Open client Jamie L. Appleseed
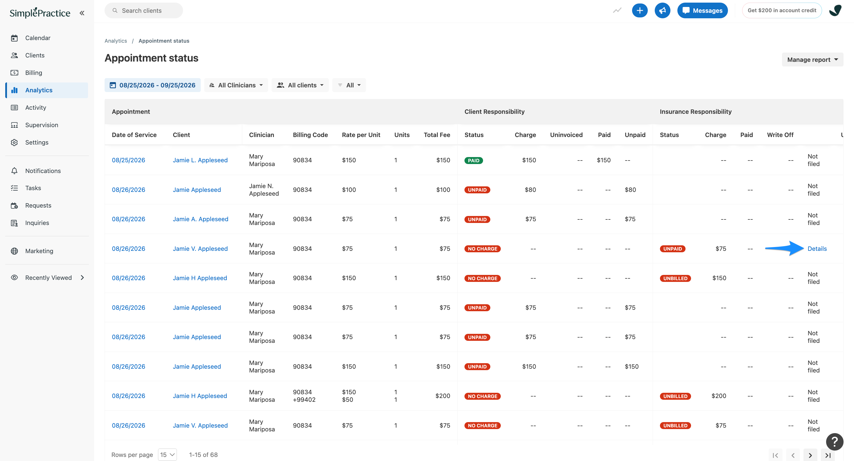Viewport: 854px width, 461px height. point(200,160)
